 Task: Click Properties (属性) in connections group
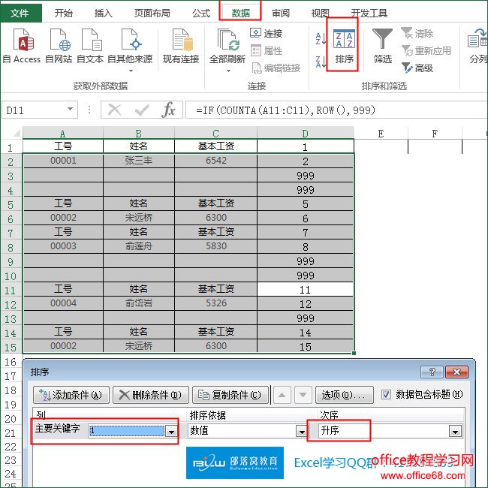267,50
